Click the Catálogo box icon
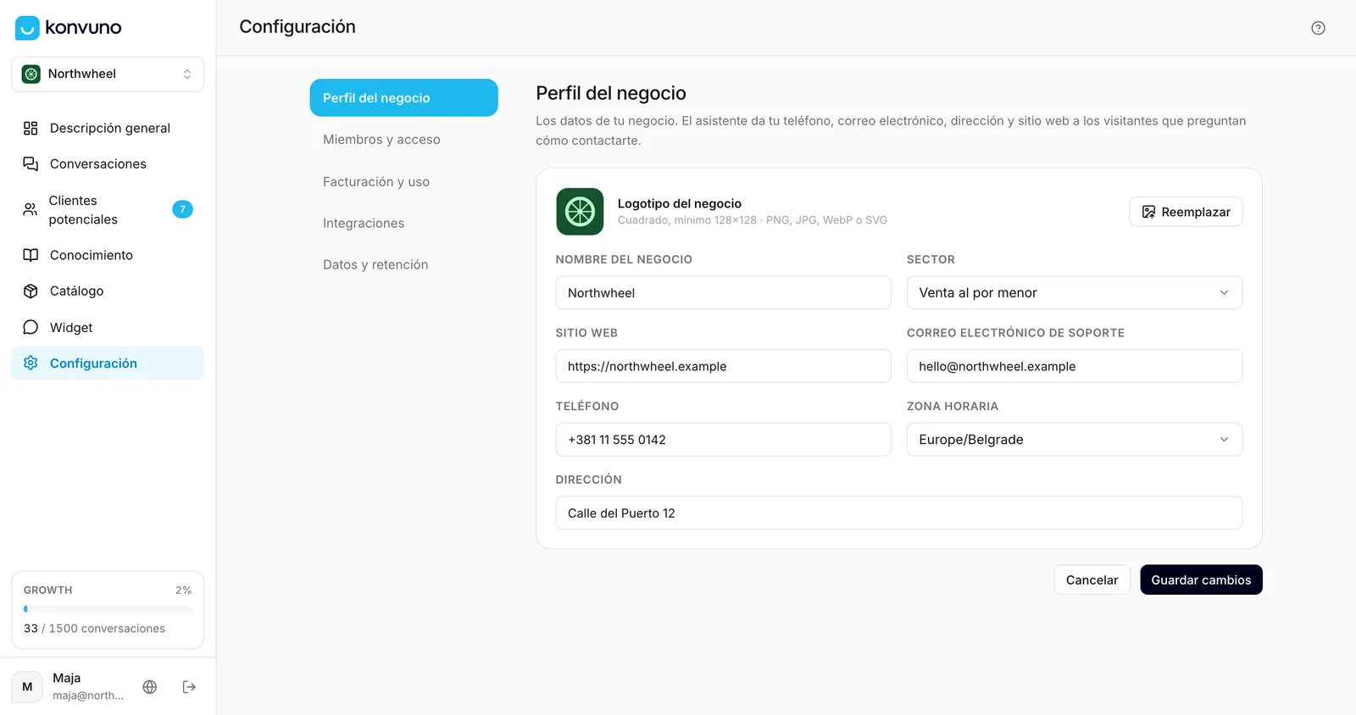Screen dimensions: 1356x715 (x=31, y=291)
